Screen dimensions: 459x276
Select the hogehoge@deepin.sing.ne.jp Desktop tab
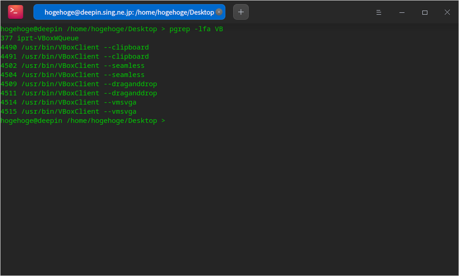point(129,12)
